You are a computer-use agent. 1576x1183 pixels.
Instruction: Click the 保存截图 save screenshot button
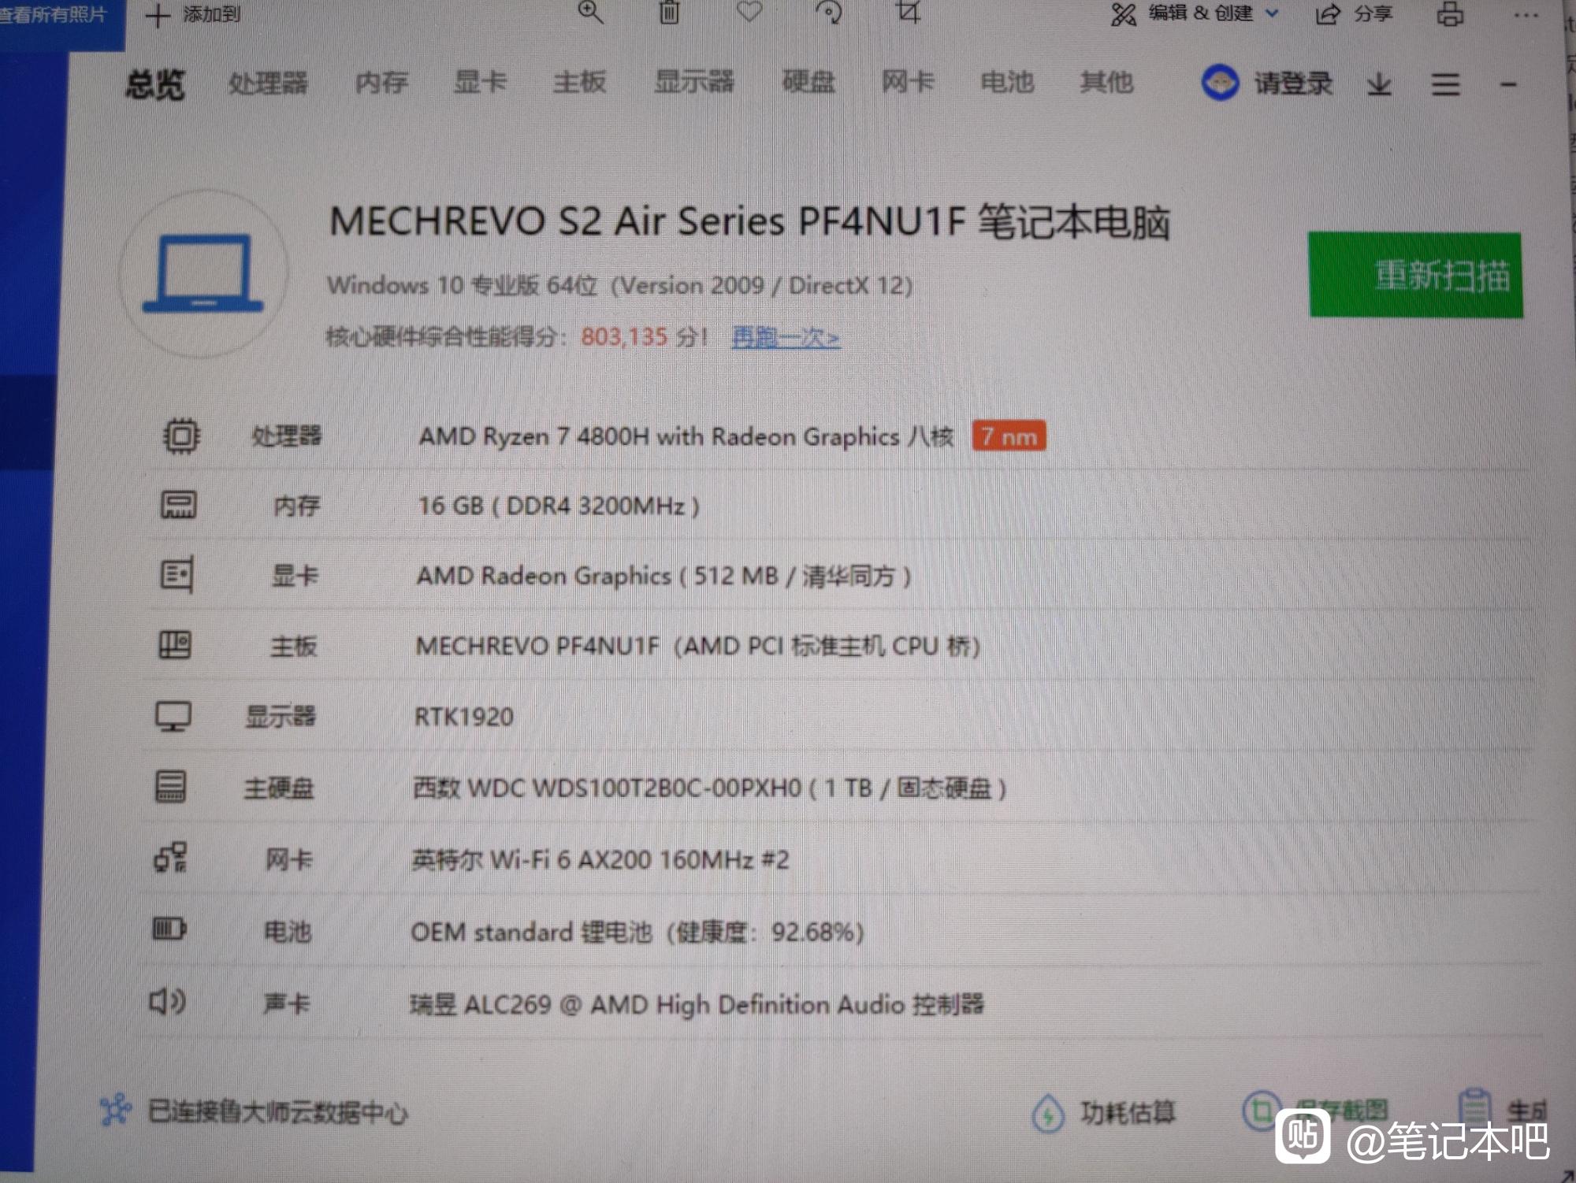click(x=1316, y=1111)
